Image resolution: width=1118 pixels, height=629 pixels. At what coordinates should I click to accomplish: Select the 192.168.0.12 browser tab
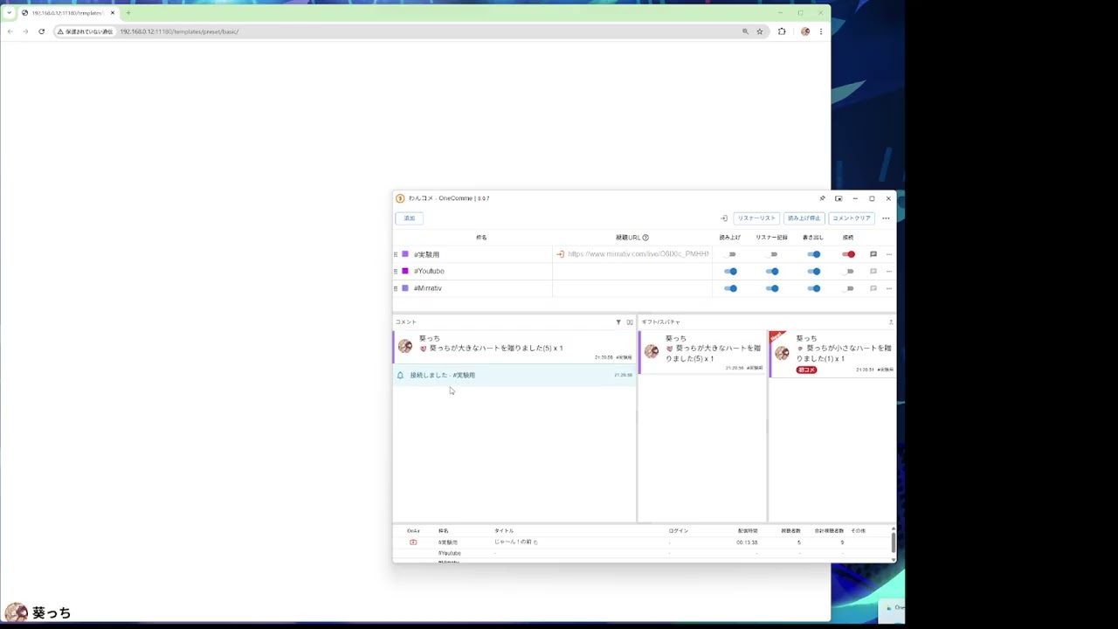(x=69, y=13)
